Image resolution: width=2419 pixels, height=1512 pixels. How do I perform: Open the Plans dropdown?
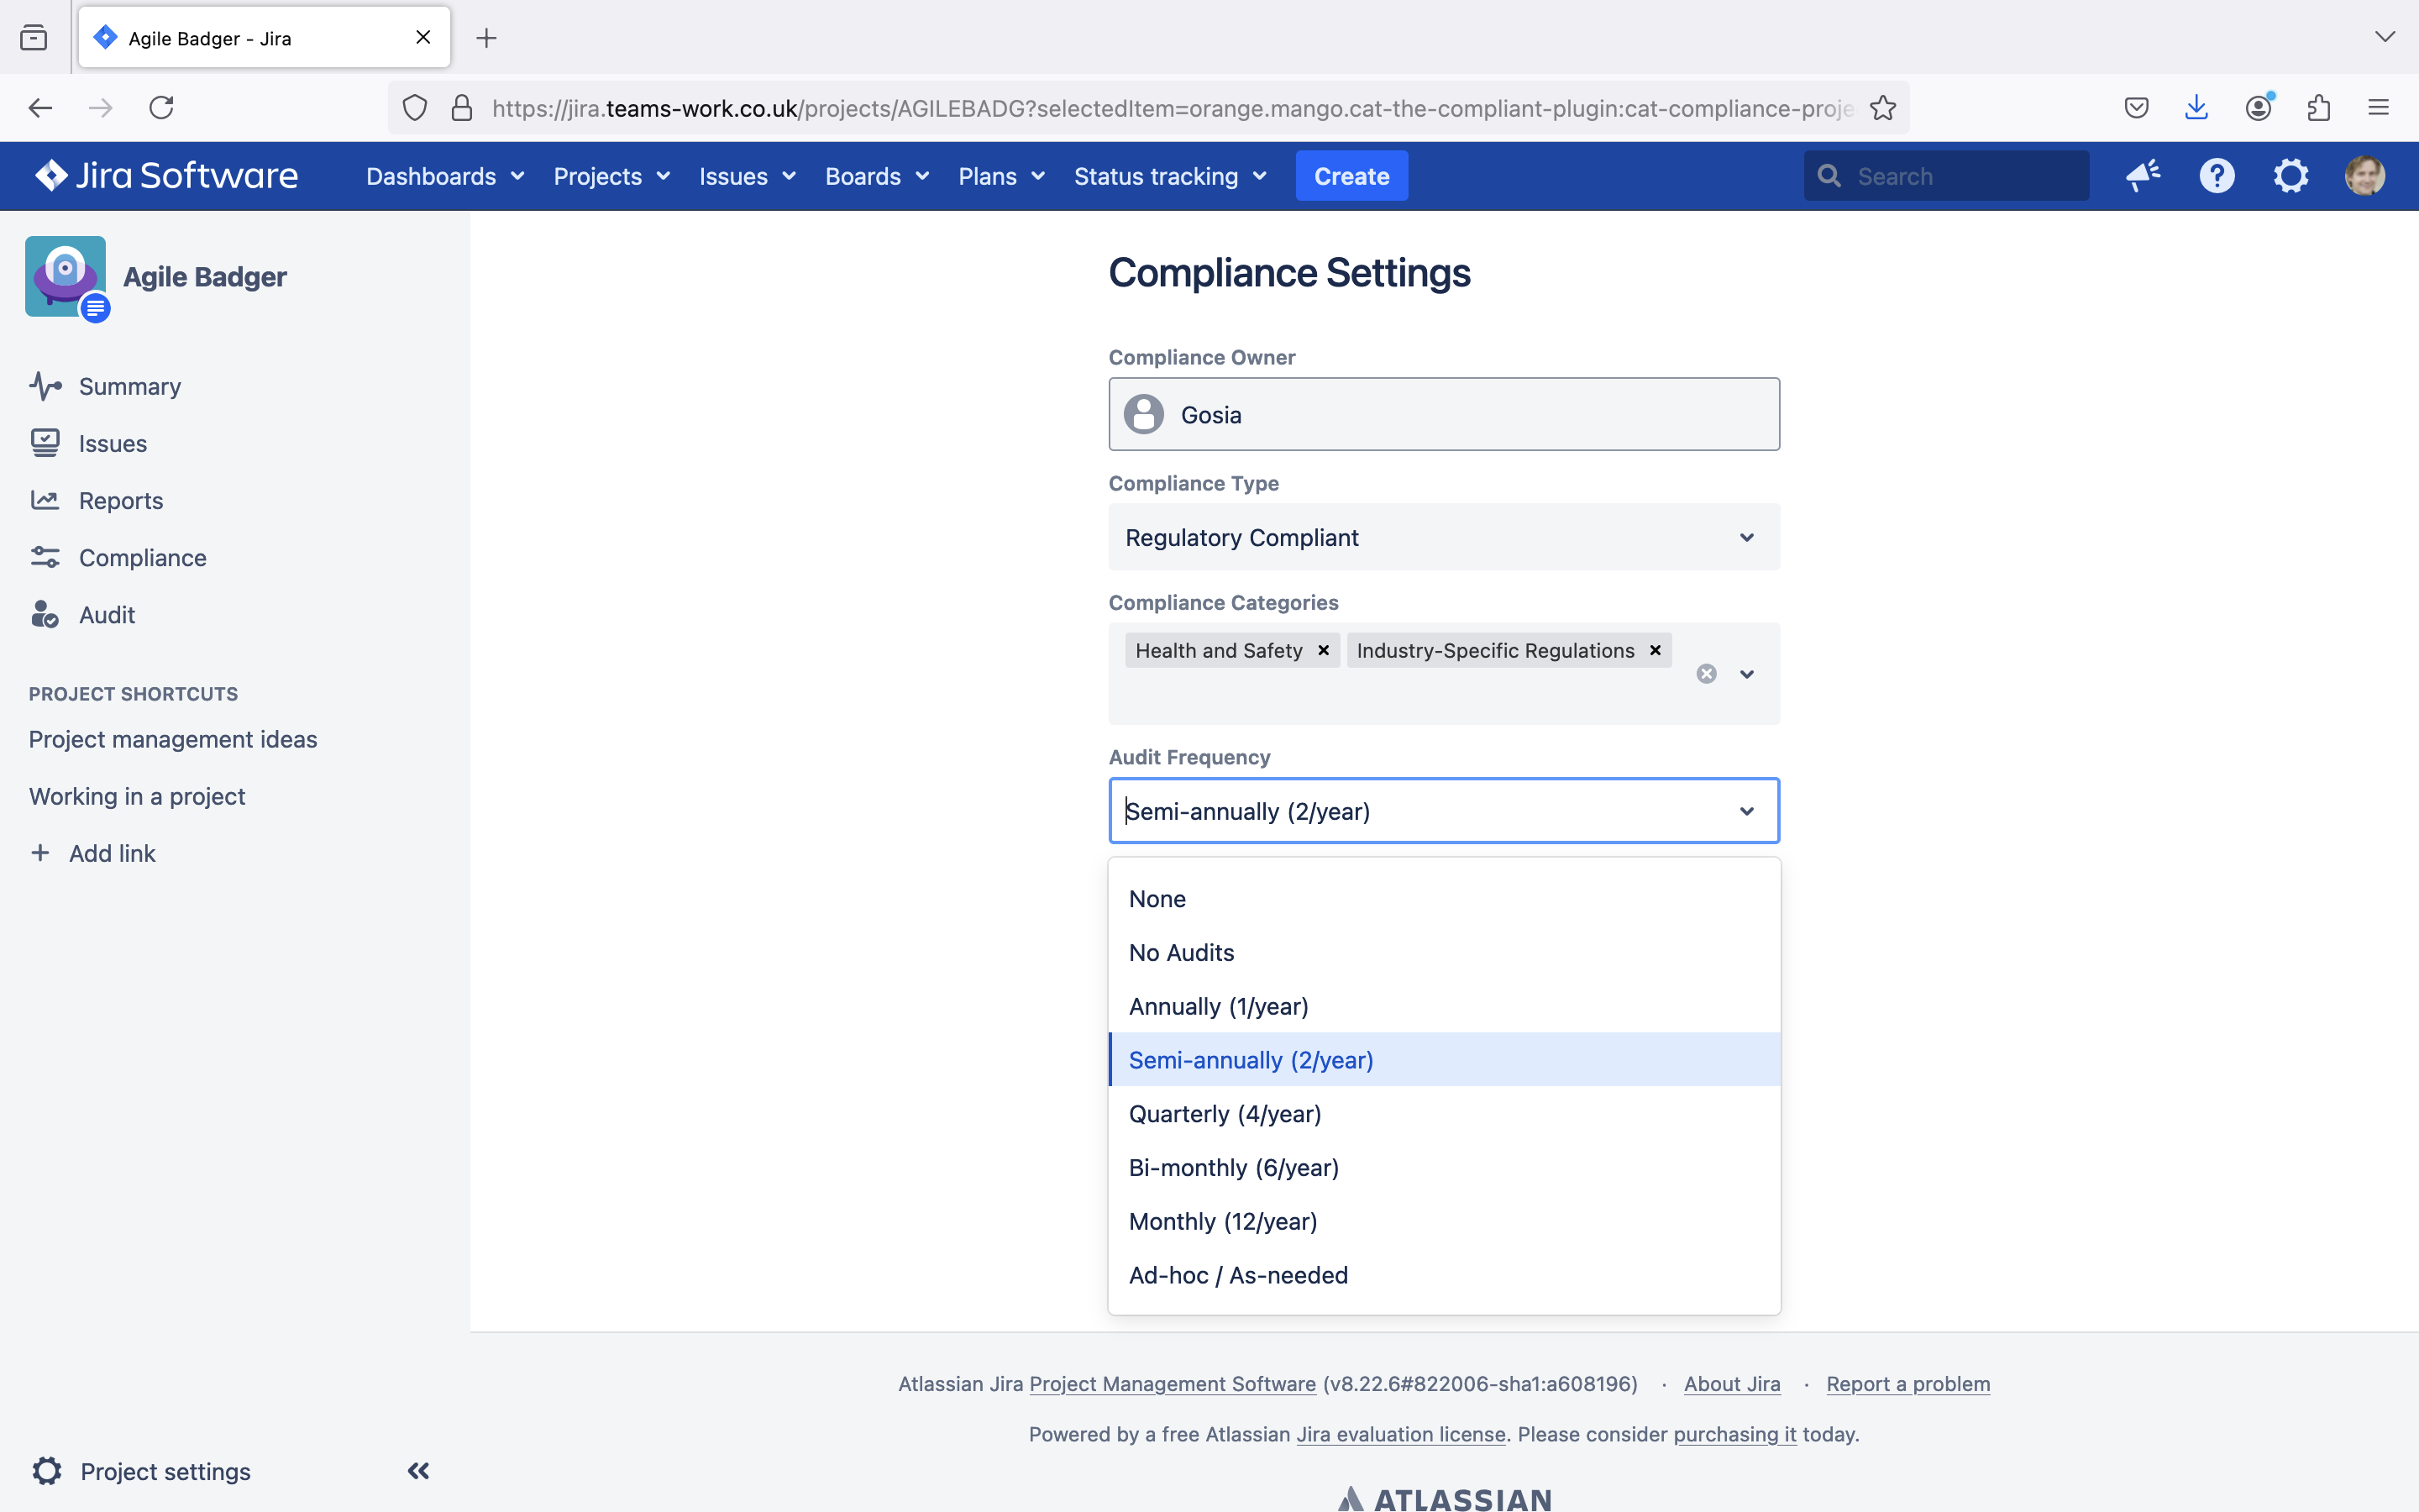pyautogui.click(x=1001, y=176)
